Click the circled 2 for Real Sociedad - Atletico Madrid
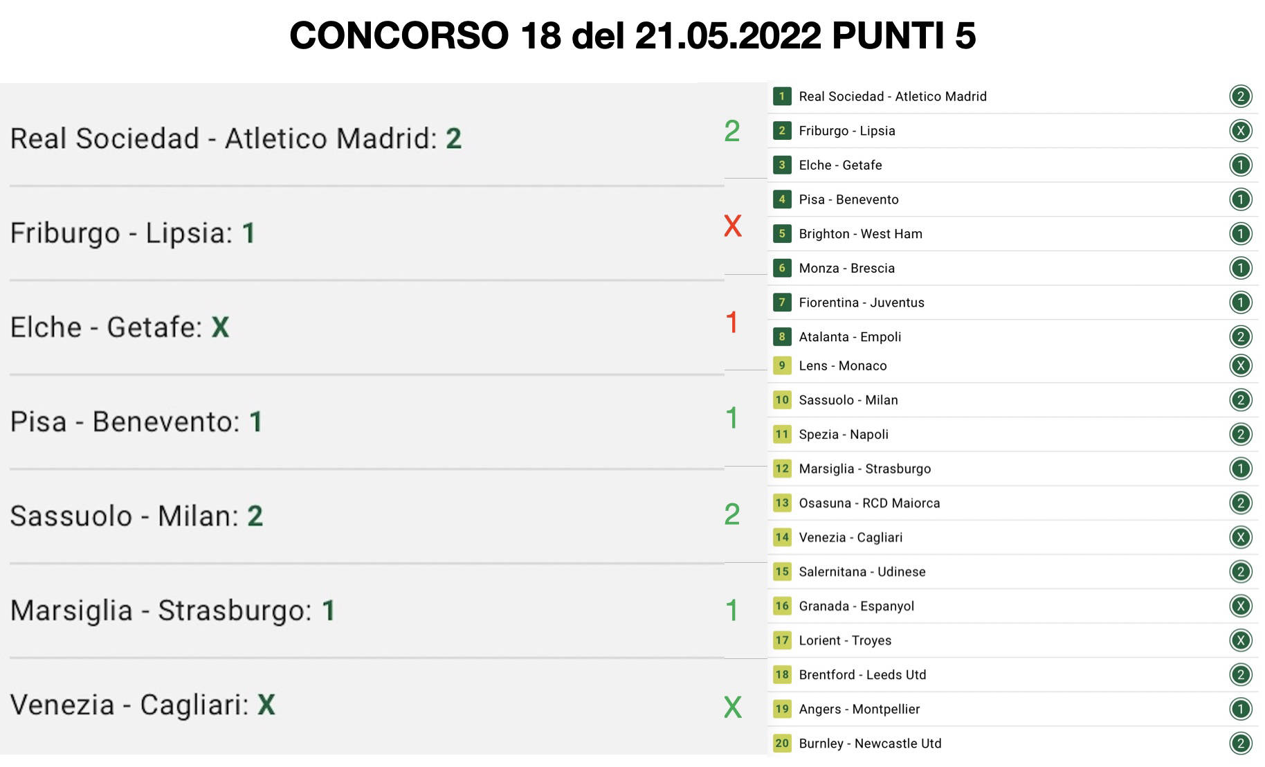This screenshot has width=1265, height=767. click(1240, 96)
